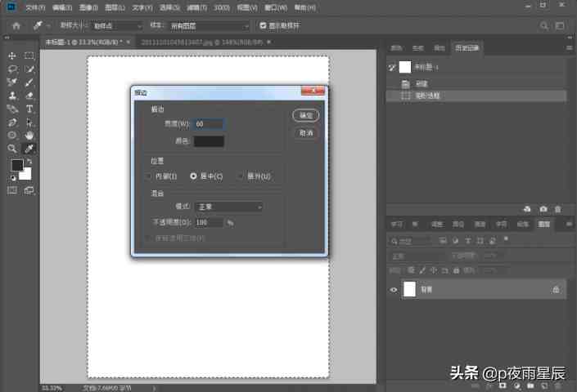The height and width of the screenshot is (392, 577).
Task: Expand status bar info arrow
Action: click(x=154, y=388)
